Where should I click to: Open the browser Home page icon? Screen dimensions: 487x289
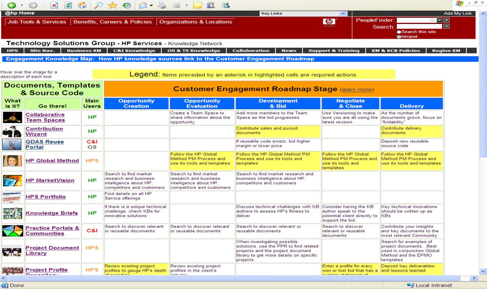point(82,5)
